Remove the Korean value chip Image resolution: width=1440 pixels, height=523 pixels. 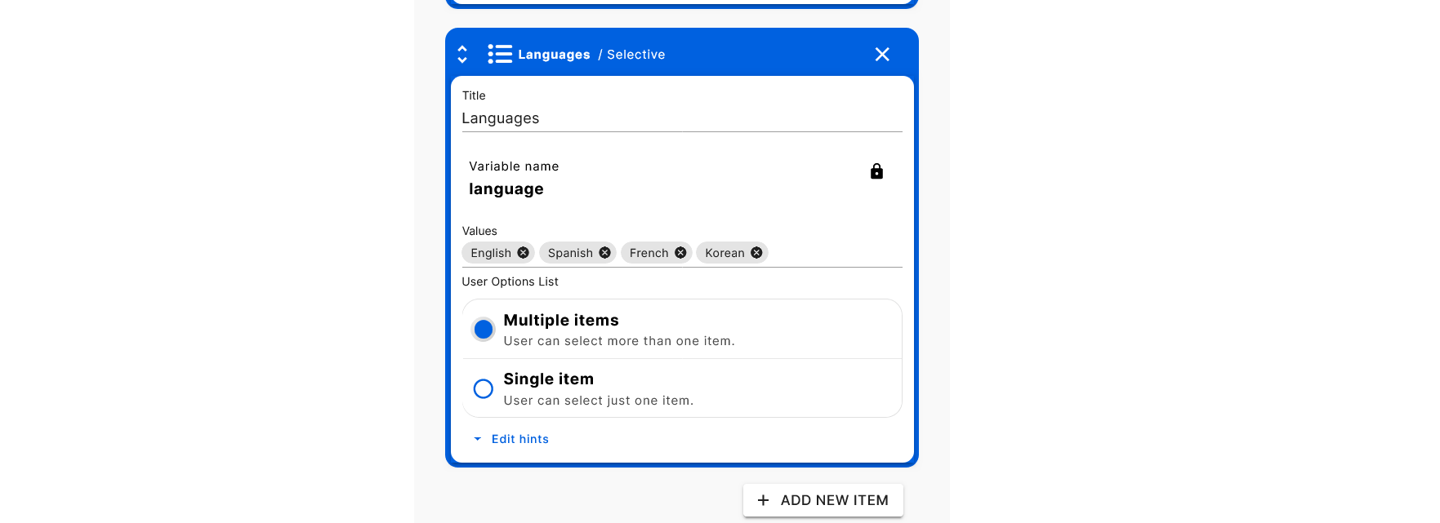(x=756, y=253)
